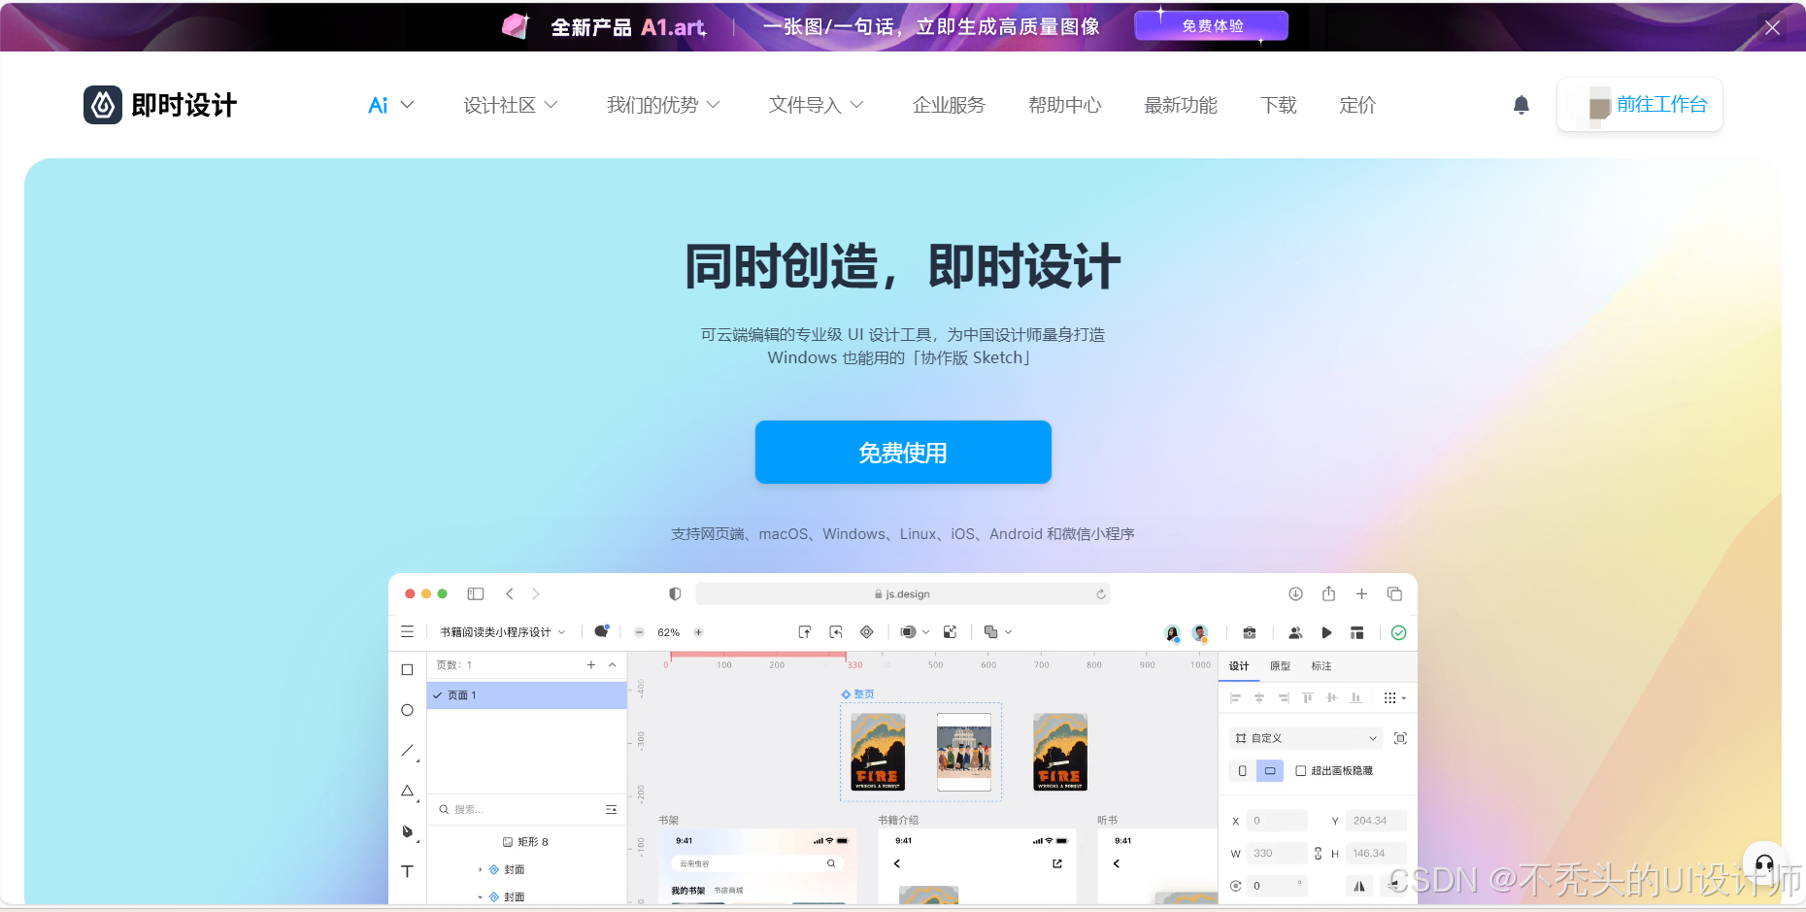The image size is (1806, 912).
Task: Open a new Safari tab with plus icon
Action: click(1361, 593)
